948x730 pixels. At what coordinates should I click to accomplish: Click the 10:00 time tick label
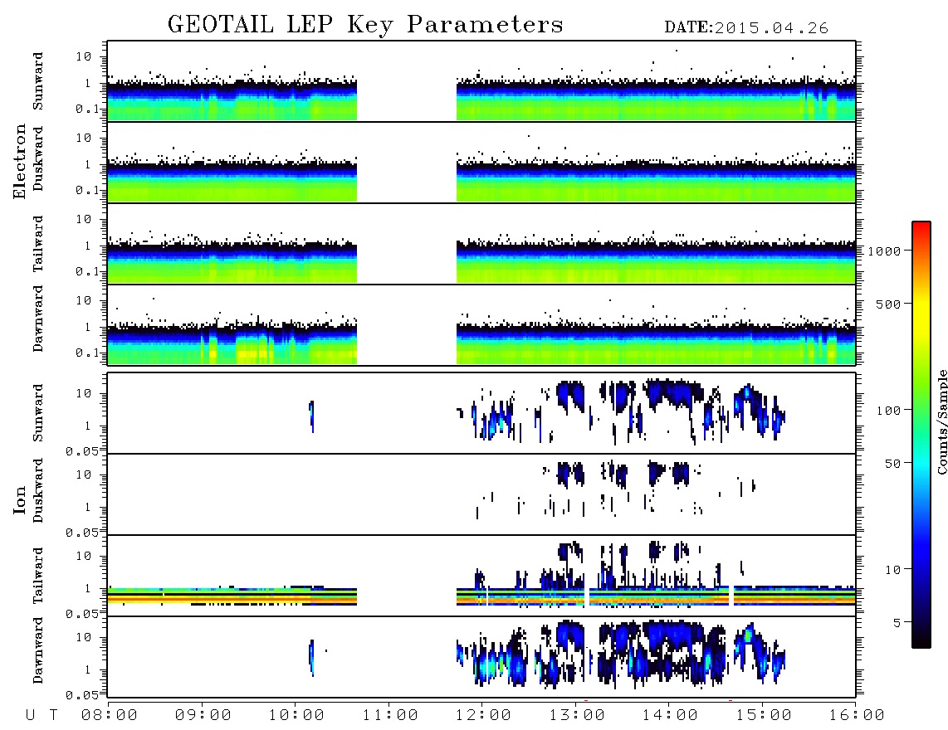pos(296,716)
